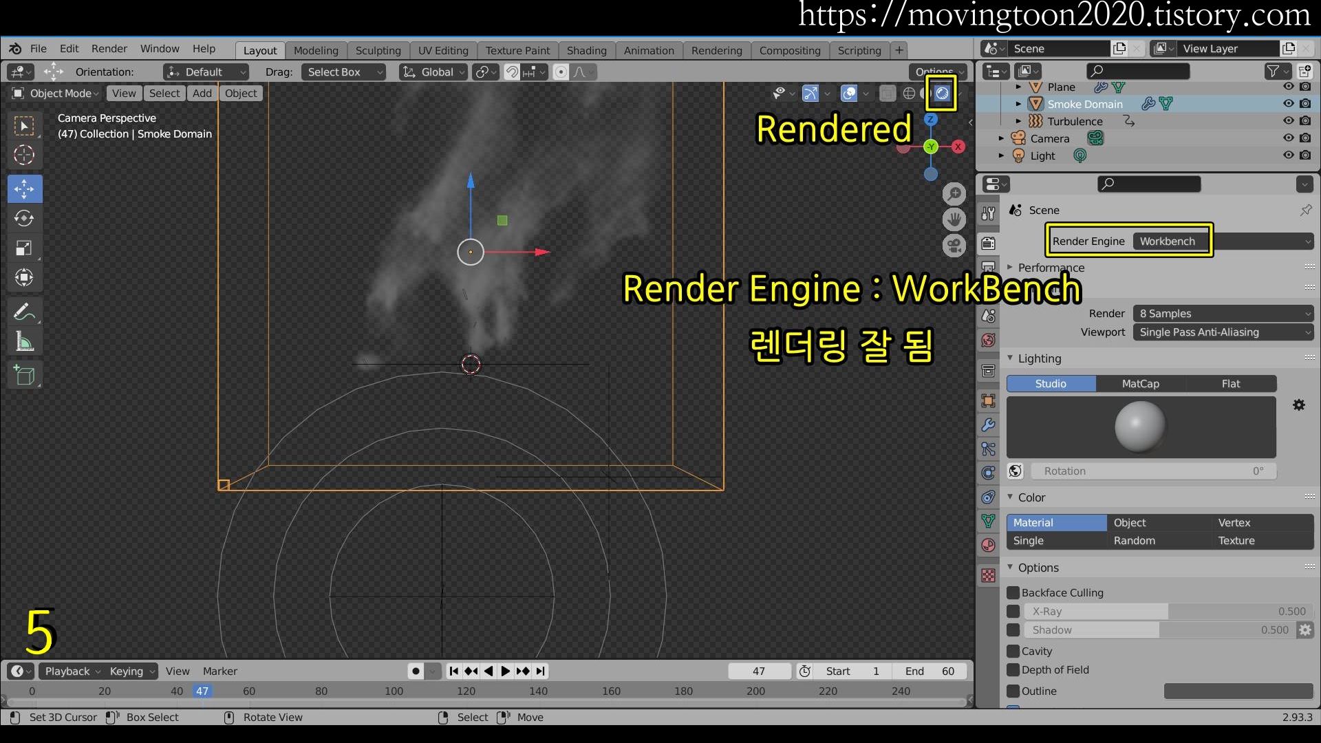
Task: Switch to the Compositing workspace tab
Action: pyautogui.click(x=790, y=50)
